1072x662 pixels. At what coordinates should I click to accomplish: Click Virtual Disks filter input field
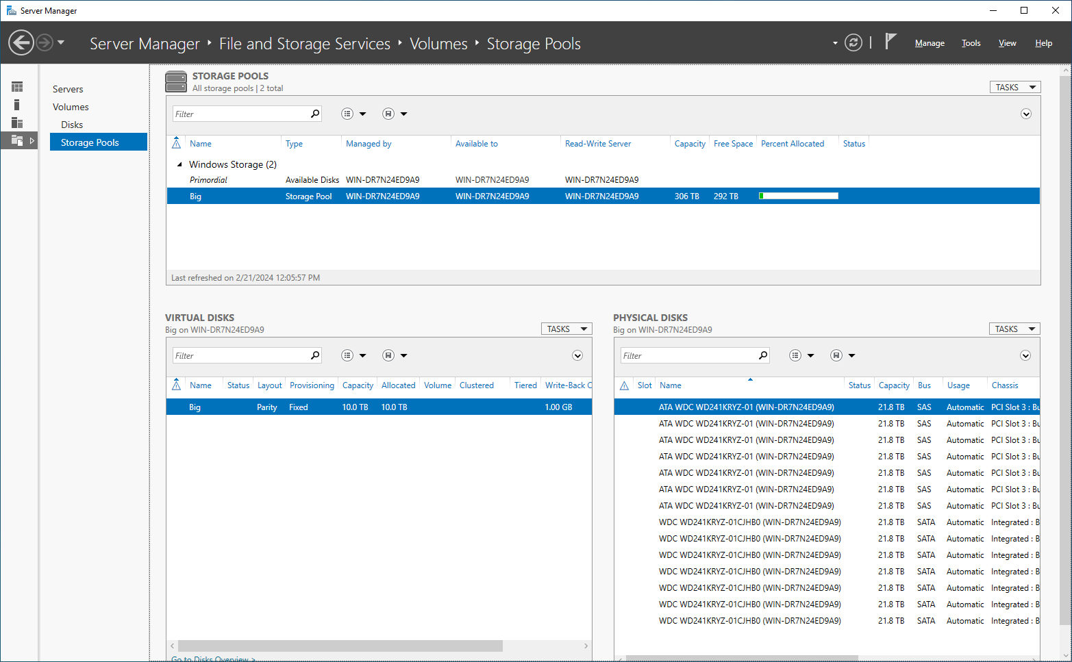[x=240, y=355]
